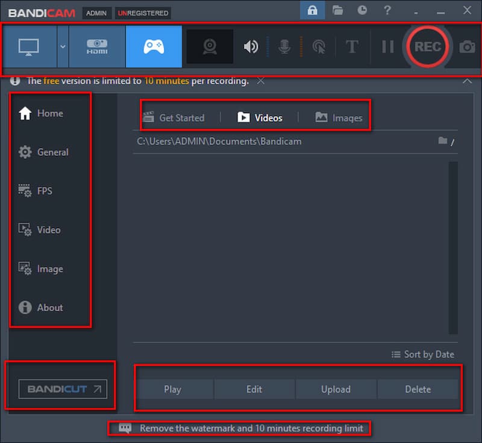
Task: Click the Delete button
Action: (418, 389)
